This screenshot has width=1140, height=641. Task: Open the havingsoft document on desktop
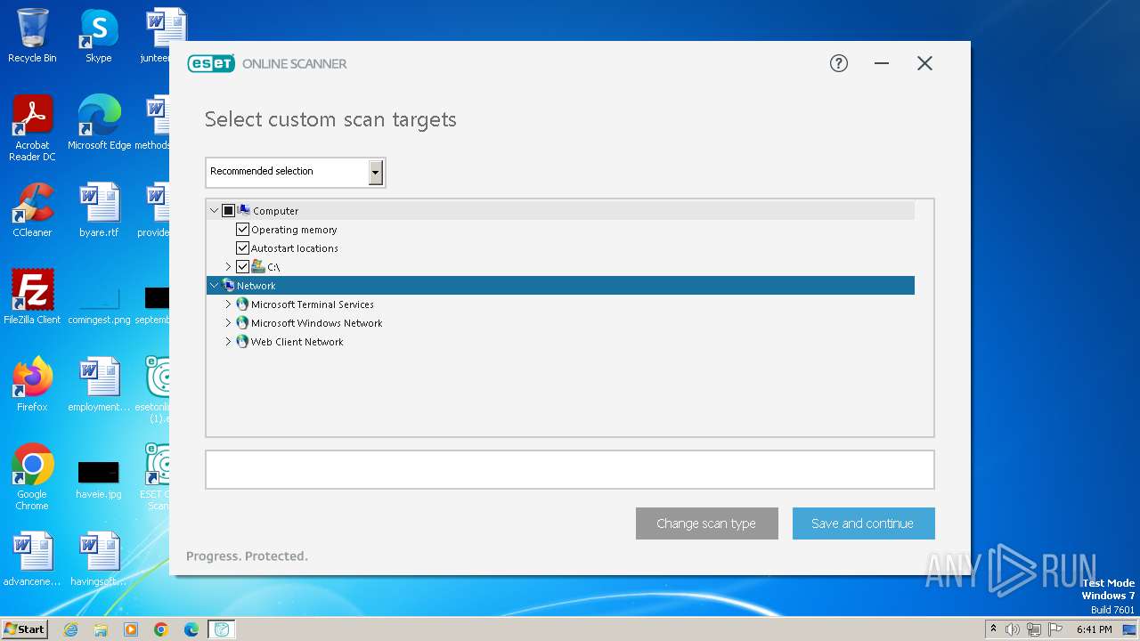point(99,559)
